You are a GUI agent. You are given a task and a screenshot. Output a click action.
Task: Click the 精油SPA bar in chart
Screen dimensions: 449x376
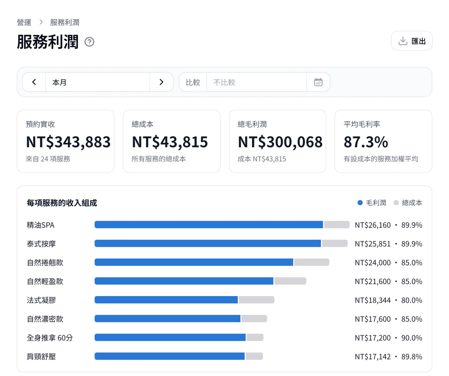222,225
